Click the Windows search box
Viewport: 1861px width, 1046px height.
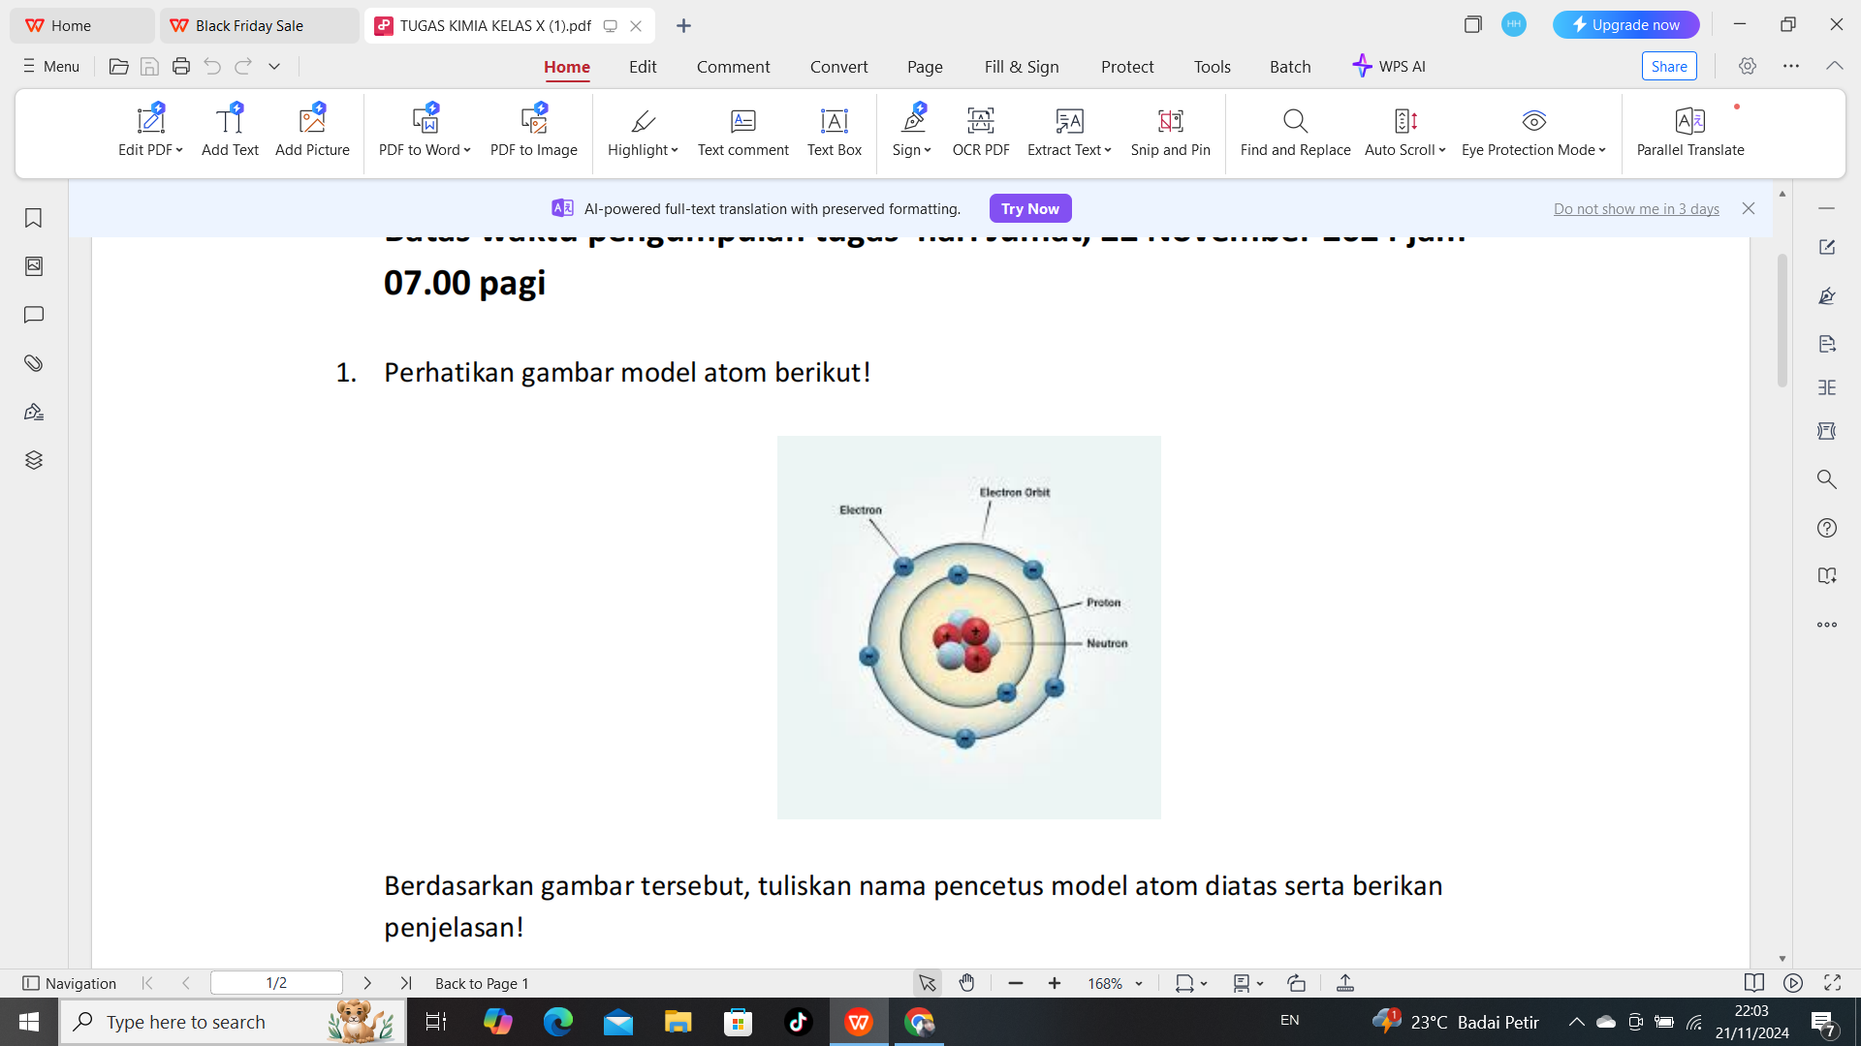click(x=233, y=1022)
